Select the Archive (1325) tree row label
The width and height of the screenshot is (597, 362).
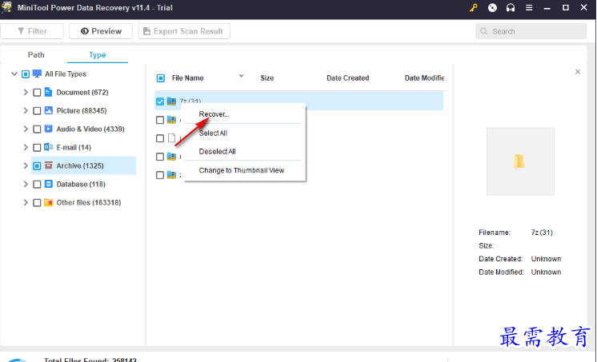(80, 165)
